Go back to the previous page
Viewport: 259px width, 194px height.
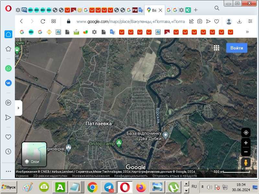point(21,21)
